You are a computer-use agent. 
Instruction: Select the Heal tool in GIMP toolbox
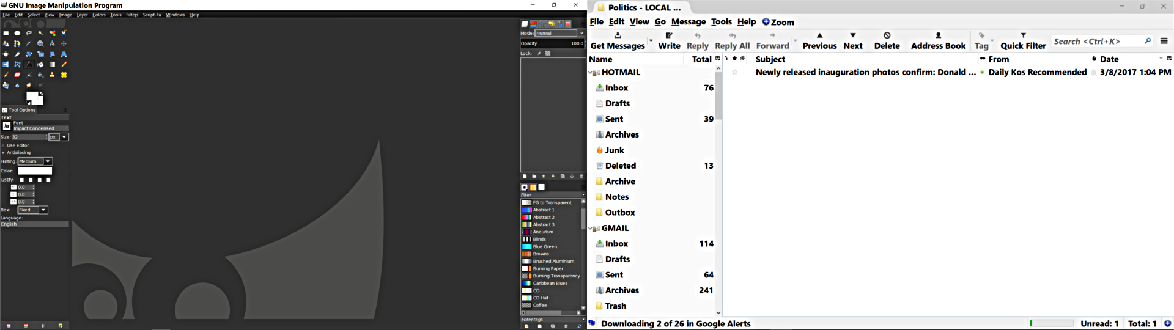[x=64, y=75]
